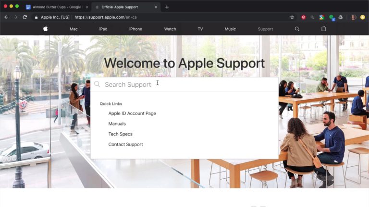Screen dimensions: 369x207
Task: Go back with the browser back arrow
Action: [6, 17]
